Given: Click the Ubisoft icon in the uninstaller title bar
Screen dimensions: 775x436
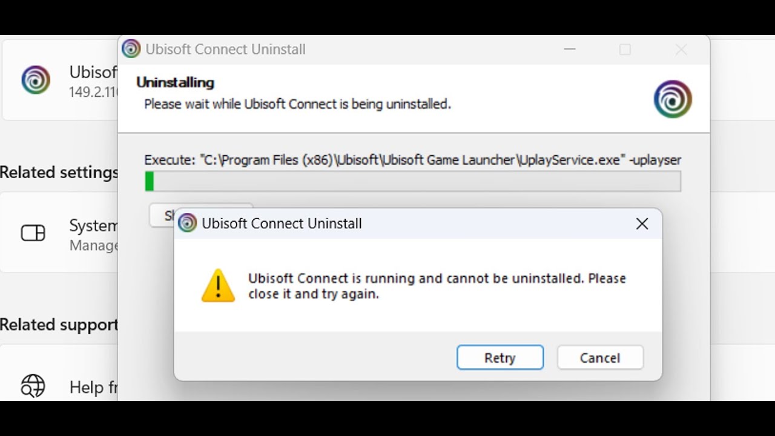Looking at the screenshot, I should pos(131,49).
